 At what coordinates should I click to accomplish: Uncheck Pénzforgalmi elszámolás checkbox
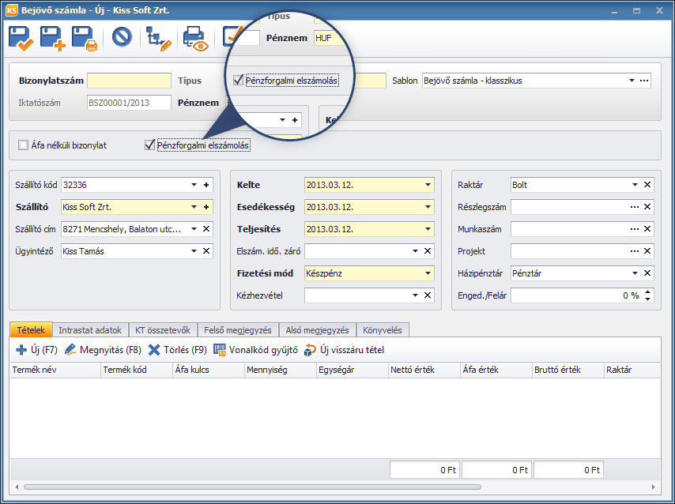coord(150,145)
